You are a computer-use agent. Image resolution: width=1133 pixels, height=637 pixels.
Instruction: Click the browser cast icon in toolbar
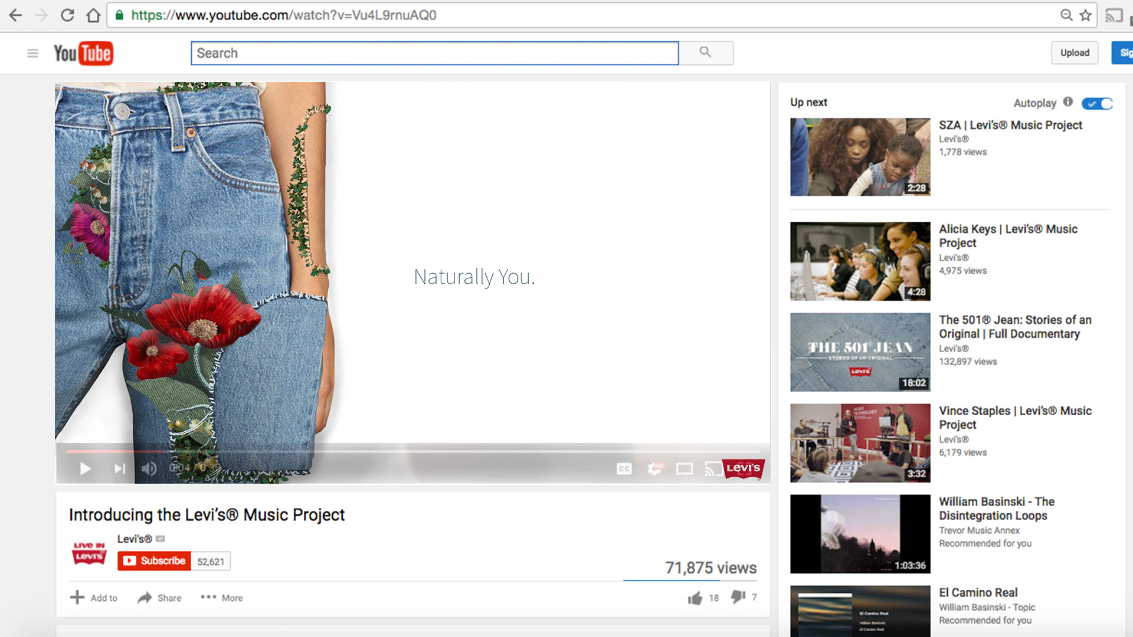click(x=1114, y=15)
